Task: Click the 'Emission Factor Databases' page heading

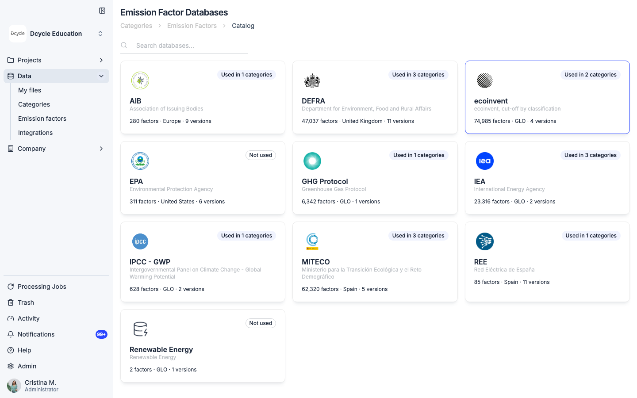Action: click(x=174, y=12)
